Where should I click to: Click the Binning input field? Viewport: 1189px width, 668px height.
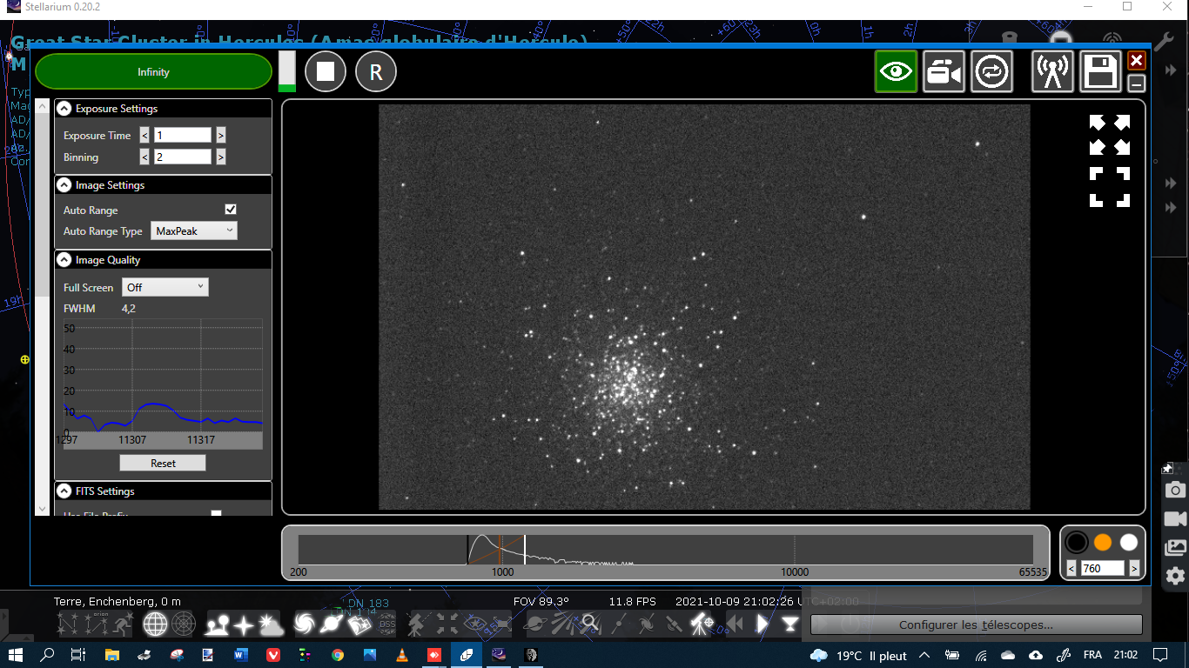tap(183, 157)
